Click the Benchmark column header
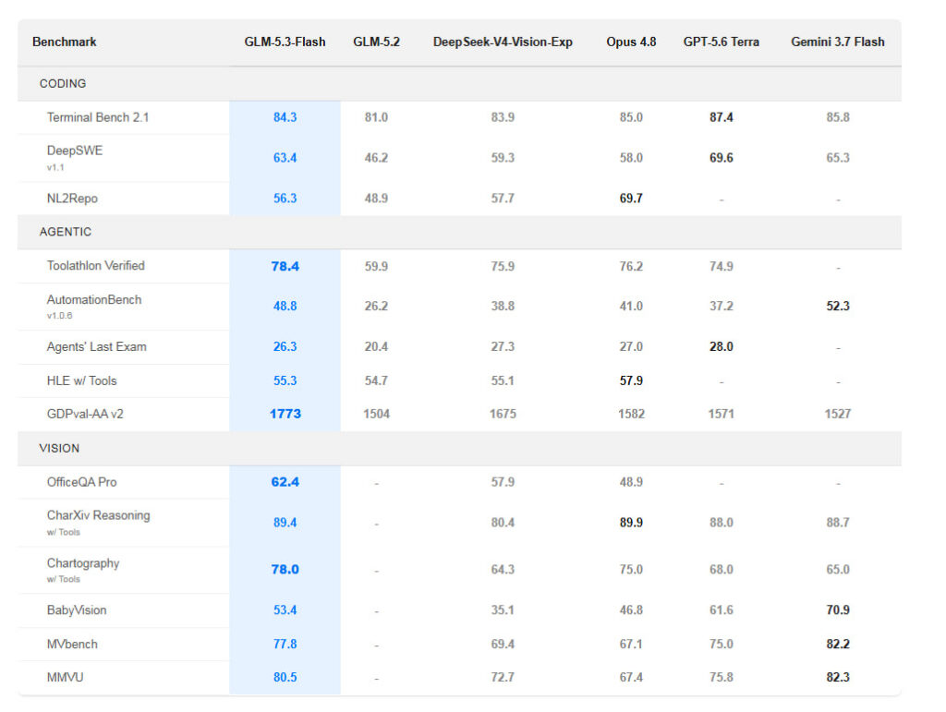The width and height of the screenshot is (946, 712). [64, 42]
